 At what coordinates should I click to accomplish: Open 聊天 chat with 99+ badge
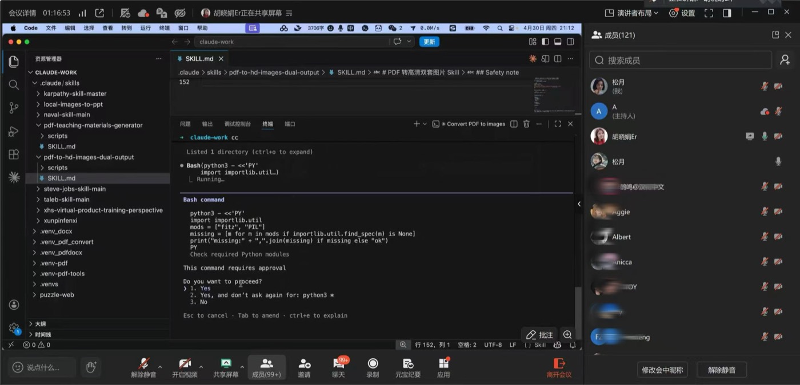coord(338,368)
